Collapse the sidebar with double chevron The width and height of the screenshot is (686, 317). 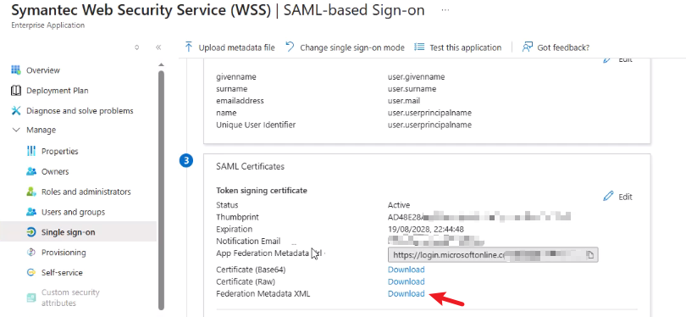pyautogui.click(x=158, y=47)
